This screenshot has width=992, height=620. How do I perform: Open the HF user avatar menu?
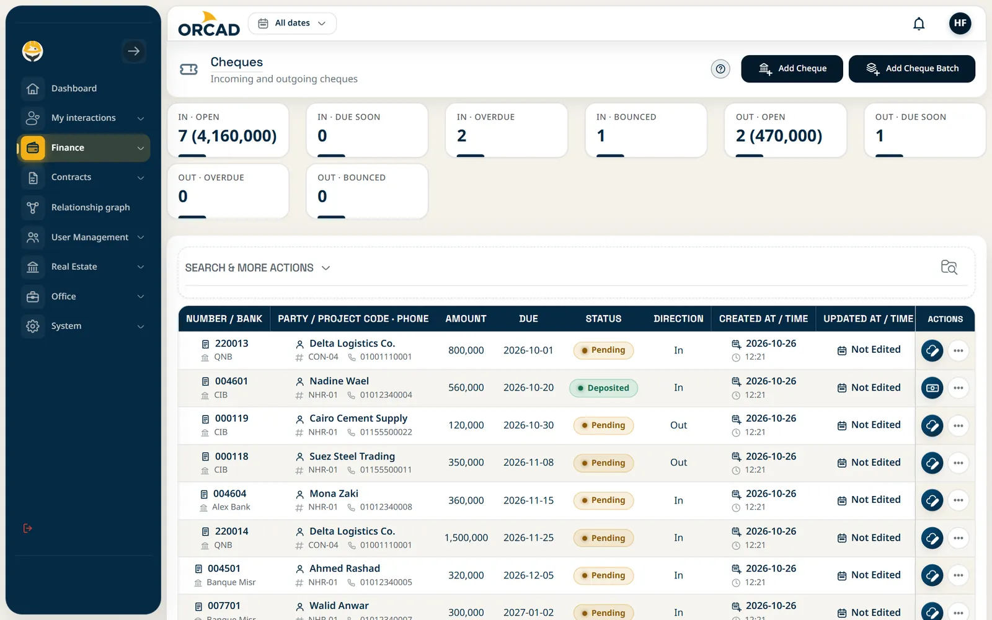click(960, 24)
